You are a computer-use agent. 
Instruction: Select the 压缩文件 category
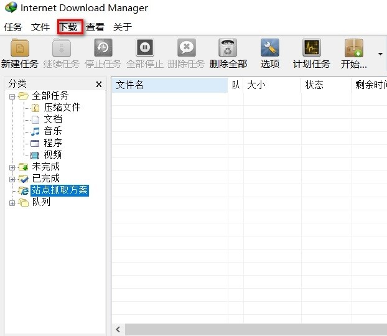tap(62, 108)
